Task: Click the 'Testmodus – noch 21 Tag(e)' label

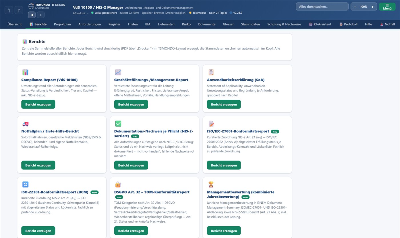Action: pyautogui.click(x=210, y=13)
